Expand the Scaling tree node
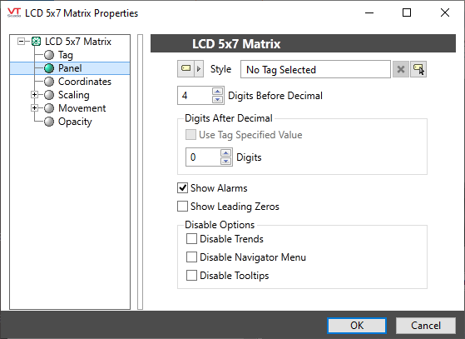The image size is (465, 339). point(34,95)
